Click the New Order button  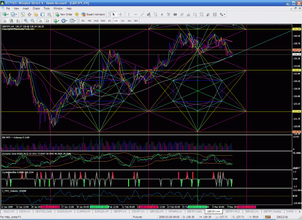[64, 14]
